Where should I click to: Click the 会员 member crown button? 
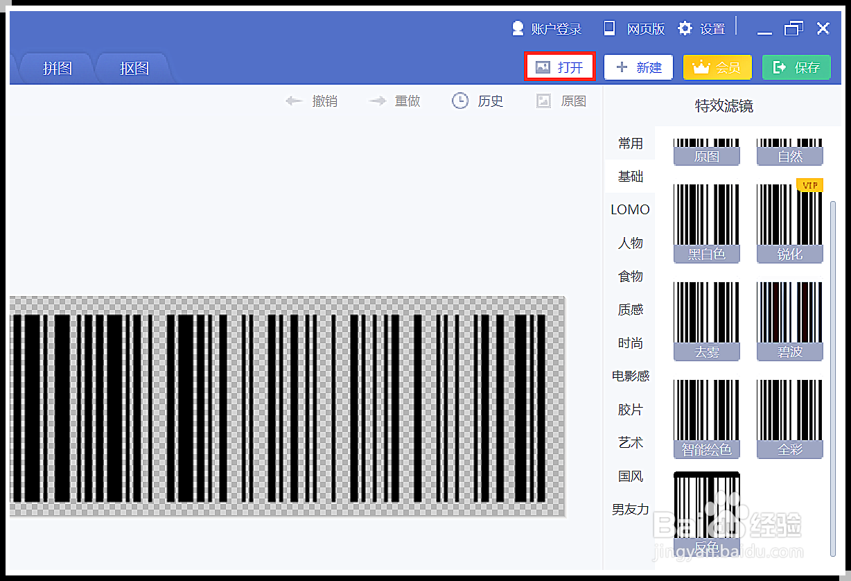pyautogui.click(x=717, y=67)
